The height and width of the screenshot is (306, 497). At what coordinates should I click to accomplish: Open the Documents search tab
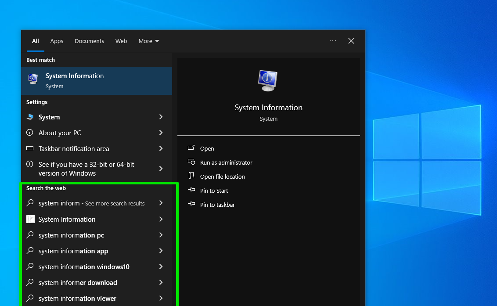[89, 41]
